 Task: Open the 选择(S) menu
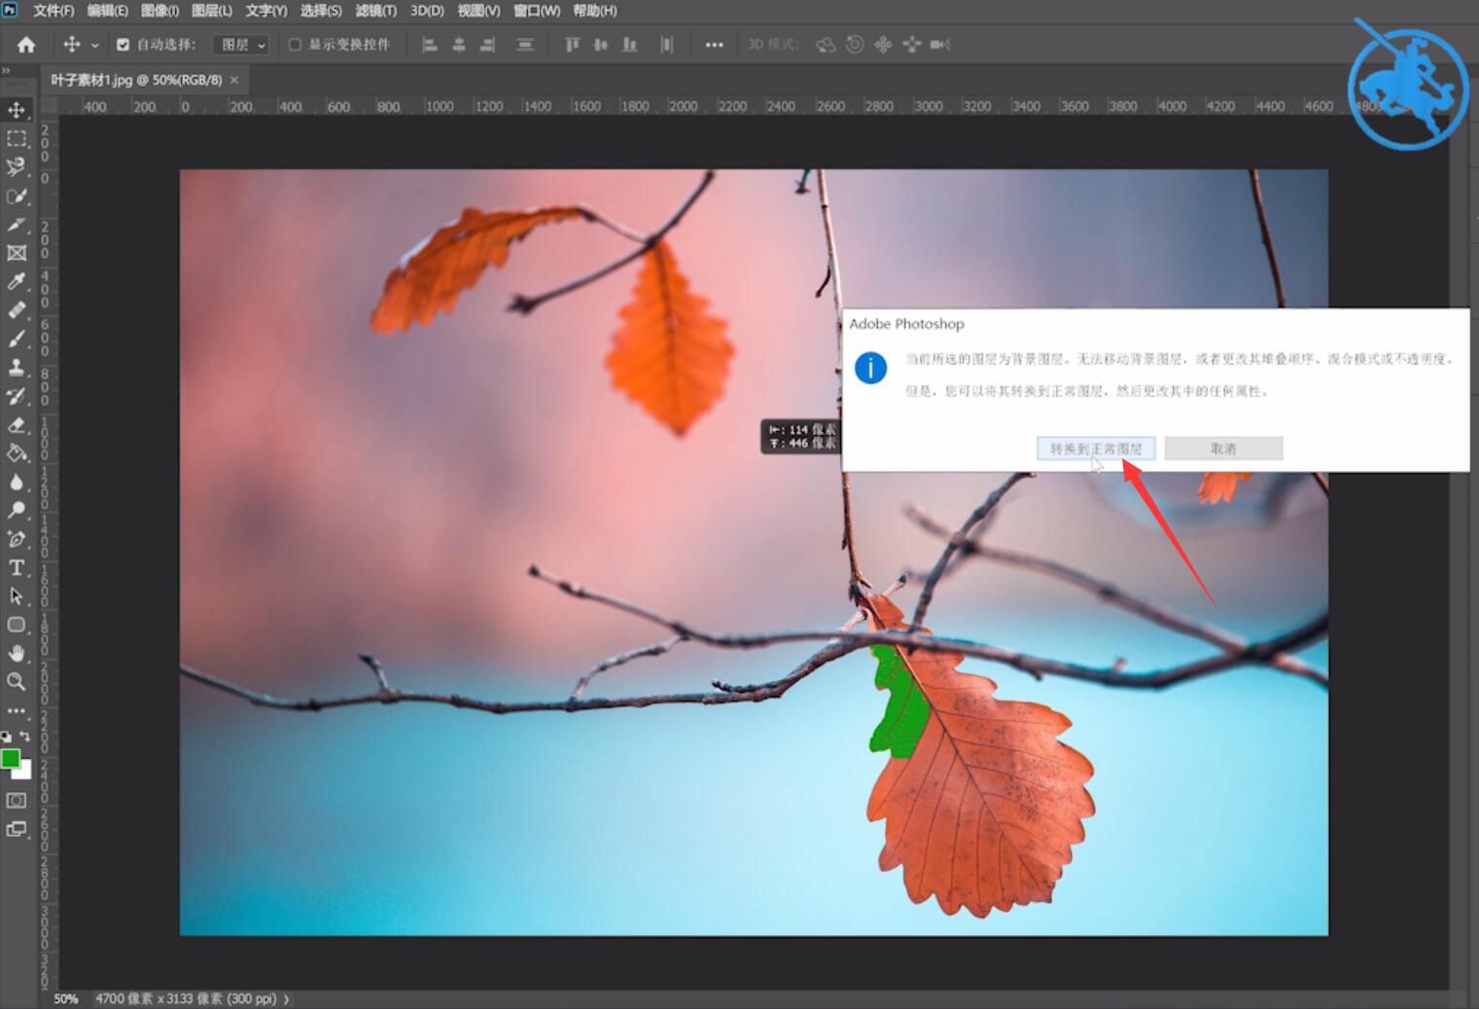click(321, 11)
